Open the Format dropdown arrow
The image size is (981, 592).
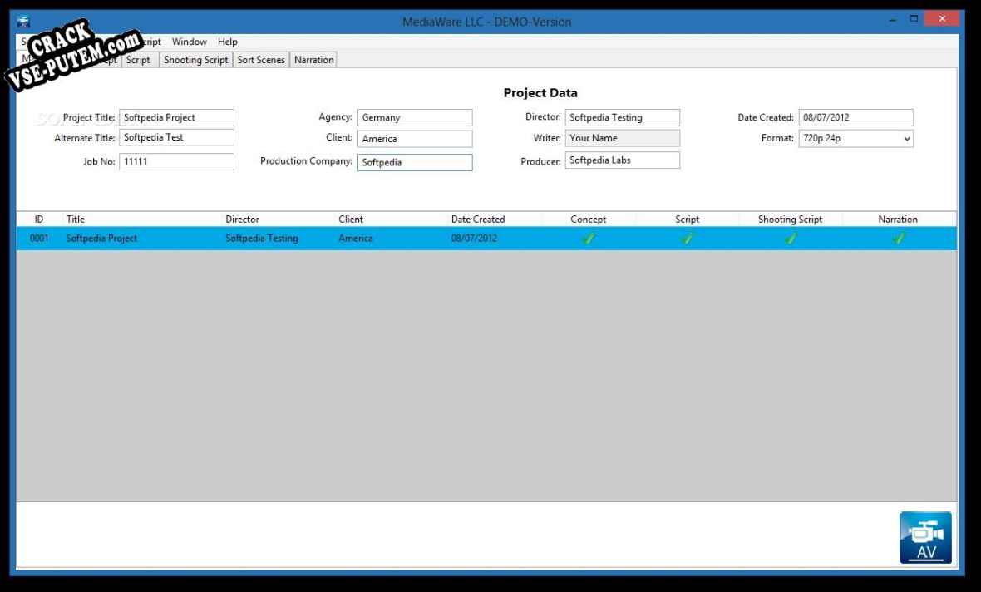[x=906, y=139]
